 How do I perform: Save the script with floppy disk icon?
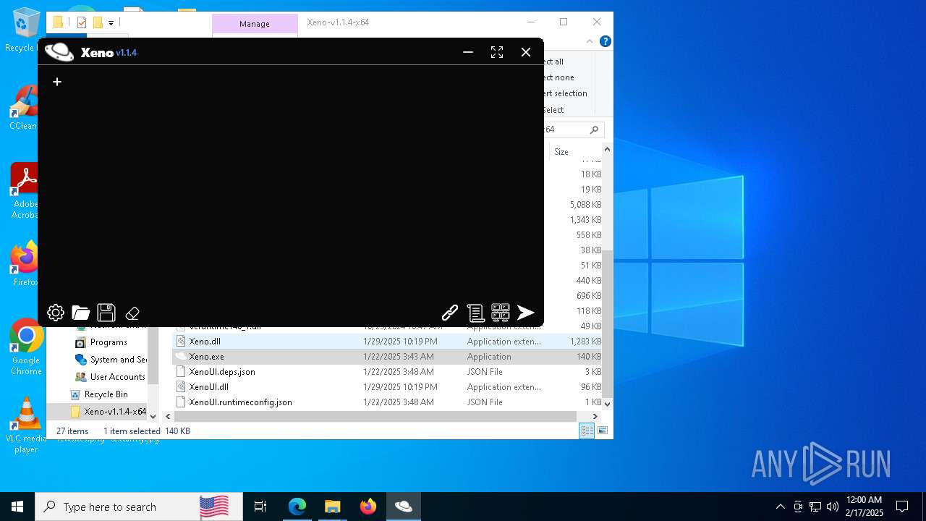click(x=106, y=313)
